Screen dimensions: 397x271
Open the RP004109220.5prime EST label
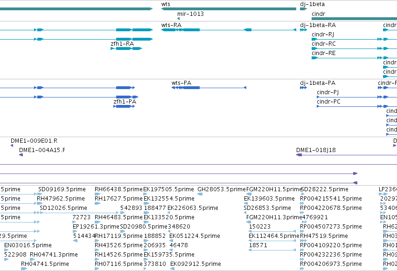(331, 245)
